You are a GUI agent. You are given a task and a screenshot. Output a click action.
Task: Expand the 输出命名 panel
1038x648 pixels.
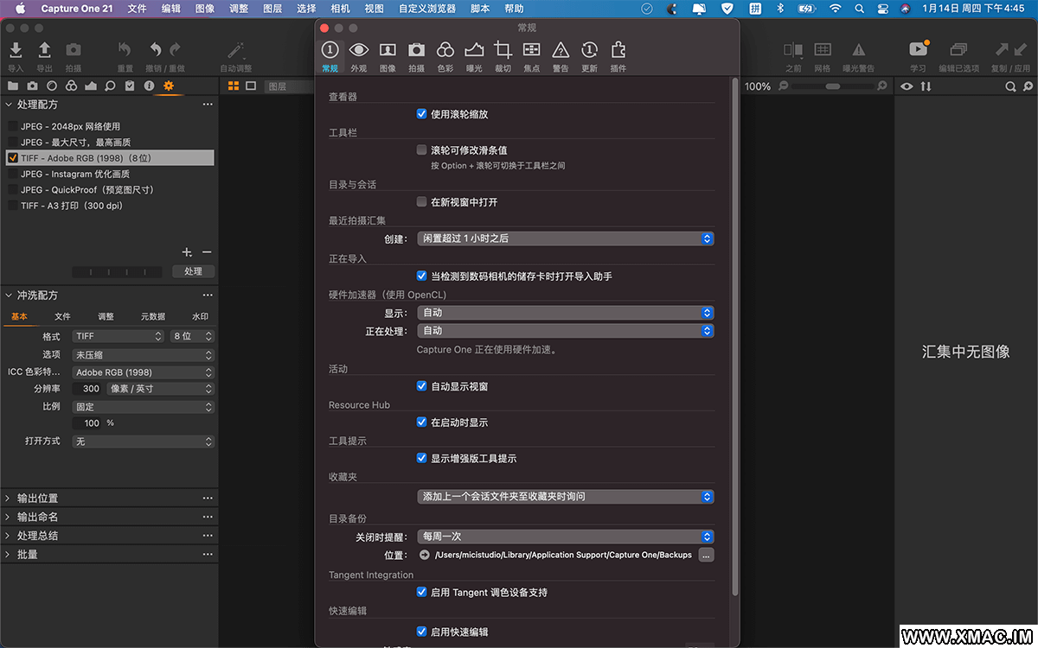pyautogui.click(x=8, y=517)
